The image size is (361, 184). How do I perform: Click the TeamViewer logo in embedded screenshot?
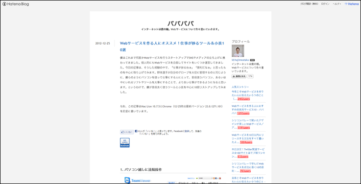[138, 181]
